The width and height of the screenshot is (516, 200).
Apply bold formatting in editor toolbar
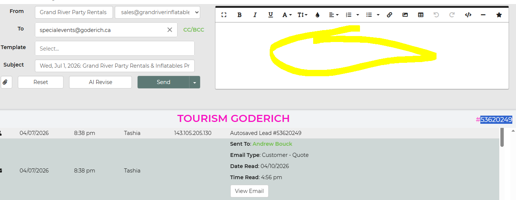pos(240,15)
